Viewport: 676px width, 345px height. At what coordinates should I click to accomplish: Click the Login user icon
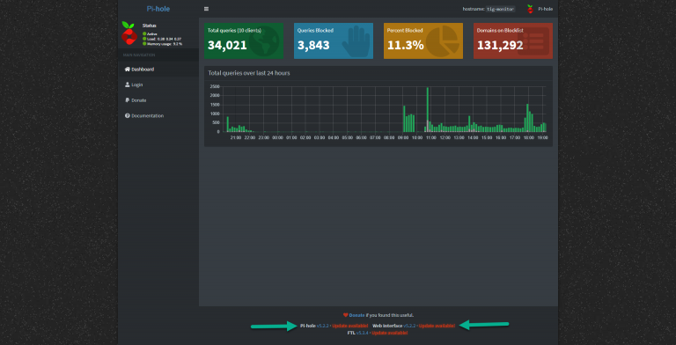click(127, 84)
